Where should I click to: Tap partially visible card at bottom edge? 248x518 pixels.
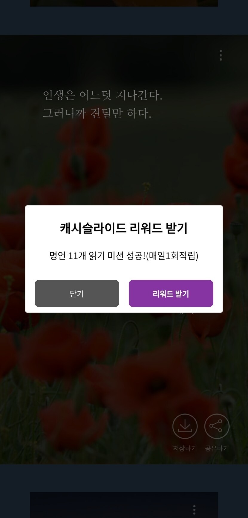pyautogui.click(x=124, y=505)
